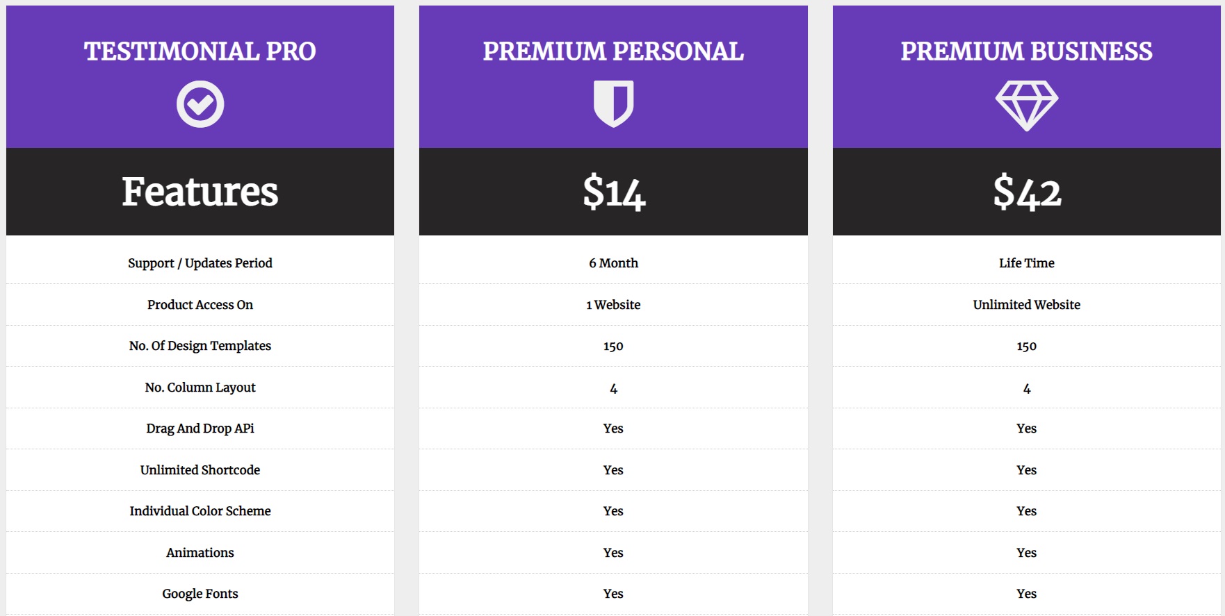Click the checkmark circle icon under Testimonial Pro
This screenshot has width=1225, height=616.
(200, 104)
